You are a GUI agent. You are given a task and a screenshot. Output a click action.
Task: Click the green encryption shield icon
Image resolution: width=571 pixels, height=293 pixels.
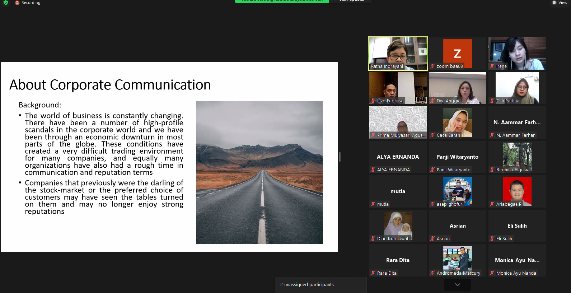click(x=6, y=3)
